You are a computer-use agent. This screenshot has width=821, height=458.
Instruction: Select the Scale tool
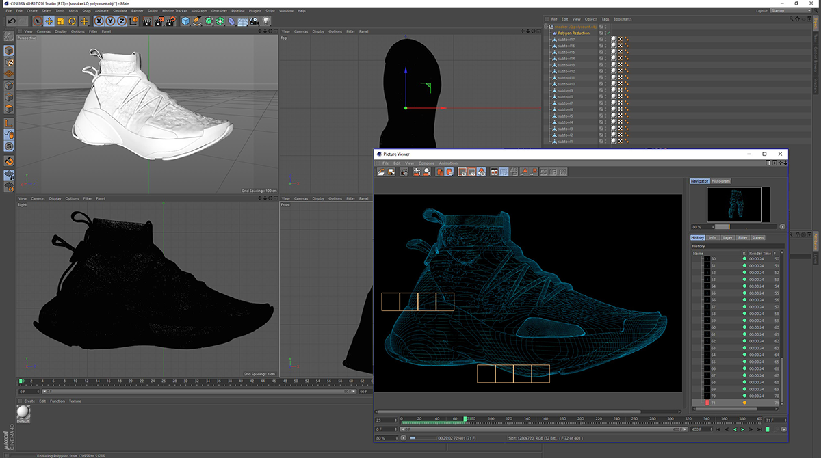[x=61, y=21]
